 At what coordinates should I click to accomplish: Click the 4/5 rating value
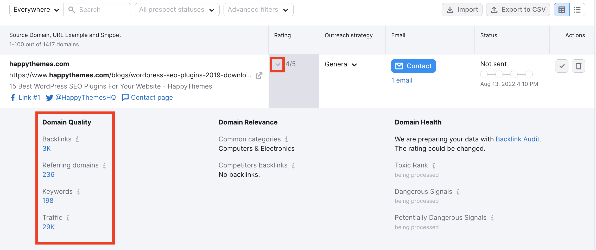[290, 64]
